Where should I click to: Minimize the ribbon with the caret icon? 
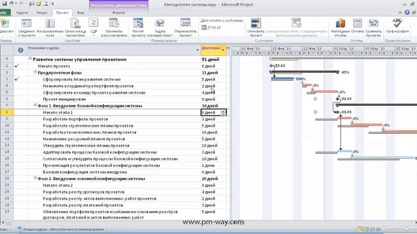(400, 12)
